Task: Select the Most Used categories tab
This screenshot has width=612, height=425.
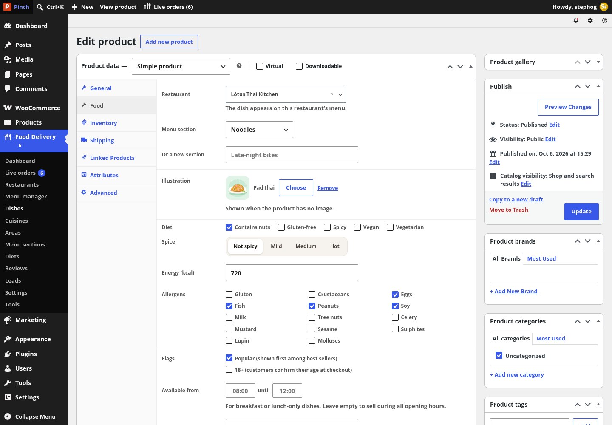Action: (551, 338)
